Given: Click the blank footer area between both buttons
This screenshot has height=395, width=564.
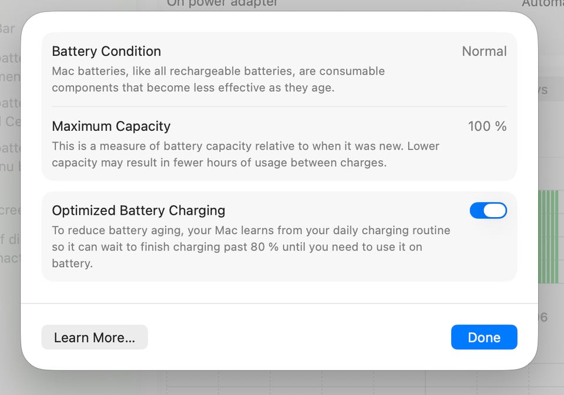Looking at the screenshot, I should 298,337.
